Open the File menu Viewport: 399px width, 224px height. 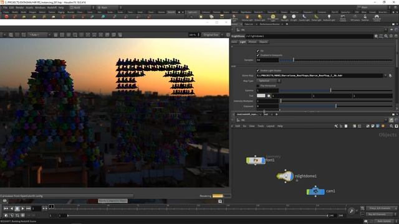[6, 7]
